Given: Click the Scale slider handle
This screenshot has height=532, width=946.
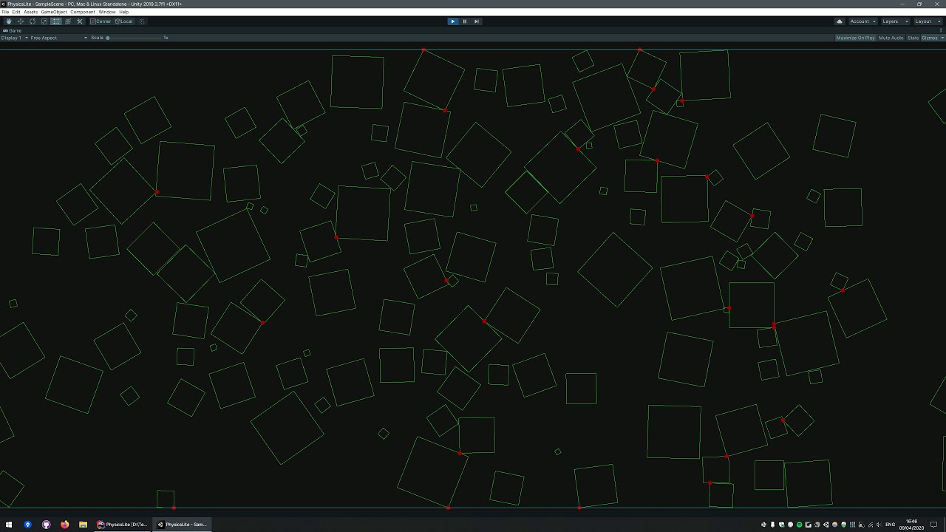Looking at the screenshot, I should (x=108, y=38).
